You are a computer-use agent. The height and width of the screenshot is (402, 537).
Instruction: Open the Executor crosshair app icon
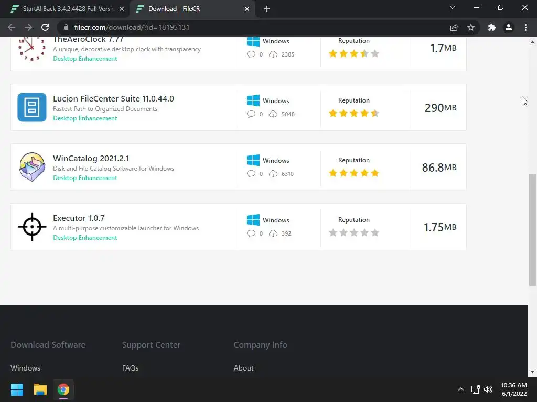32,227
